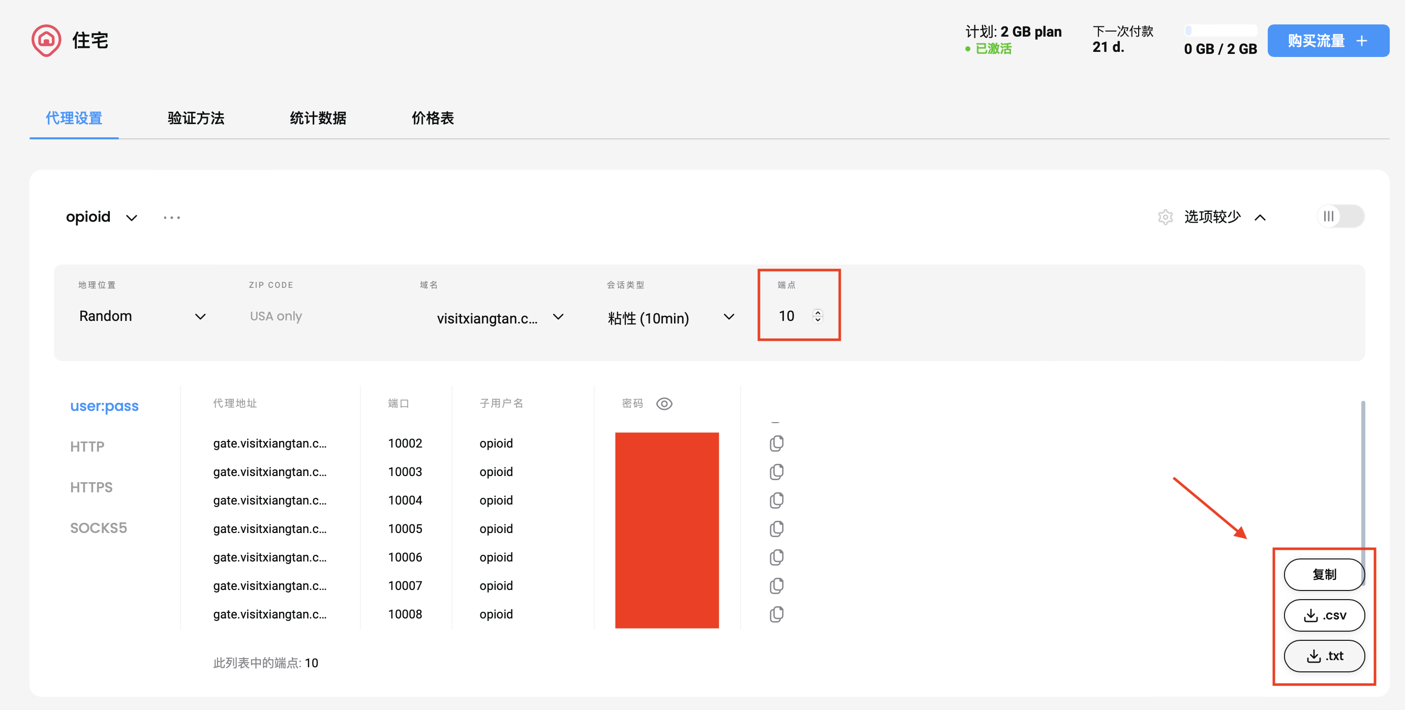
Task: Click the 购买流量 button
Action: 1328,40
